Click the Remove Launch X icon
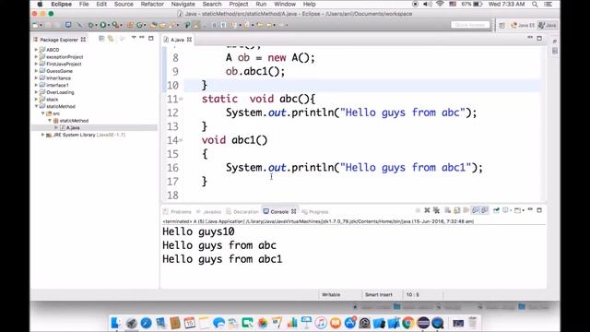Screen dimensions: 590x332 [x=427, y=210]
